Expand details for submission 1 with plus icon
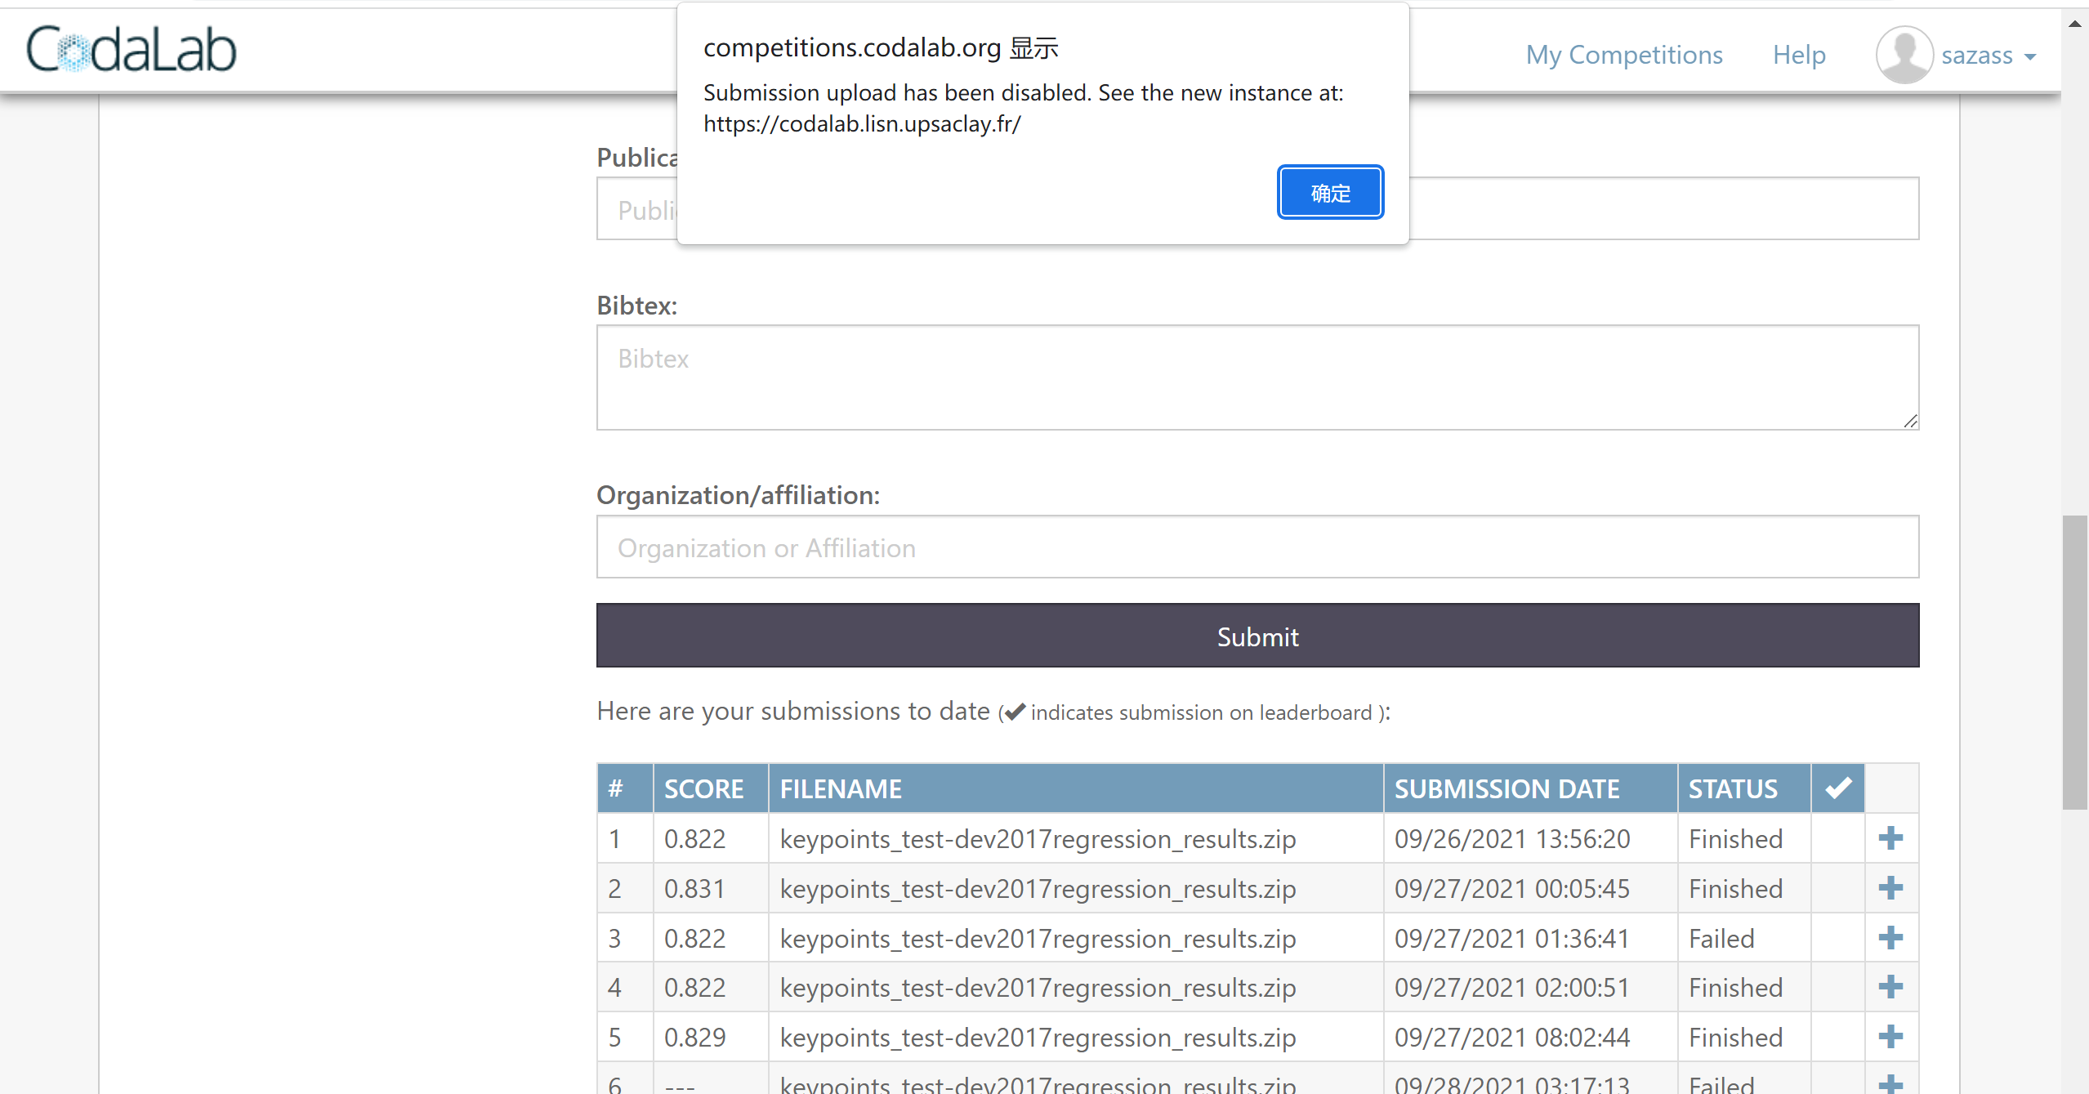Screen dimensions: 2089x1094 tap(1890, 838)
